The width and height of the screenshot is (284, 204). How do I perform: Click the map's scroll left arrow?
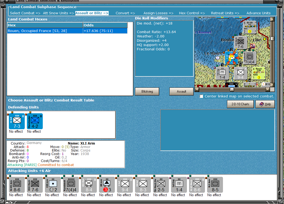pyautogui.click(x=197, y=89)
